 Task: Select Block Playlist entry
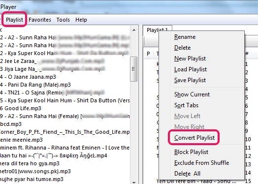click(191, 152)
